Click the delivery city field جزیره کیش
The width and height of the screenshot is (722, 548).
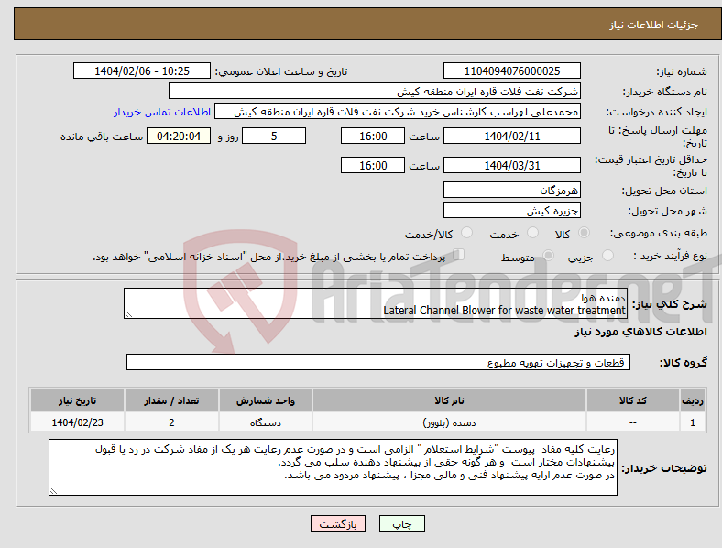[512, 210]
